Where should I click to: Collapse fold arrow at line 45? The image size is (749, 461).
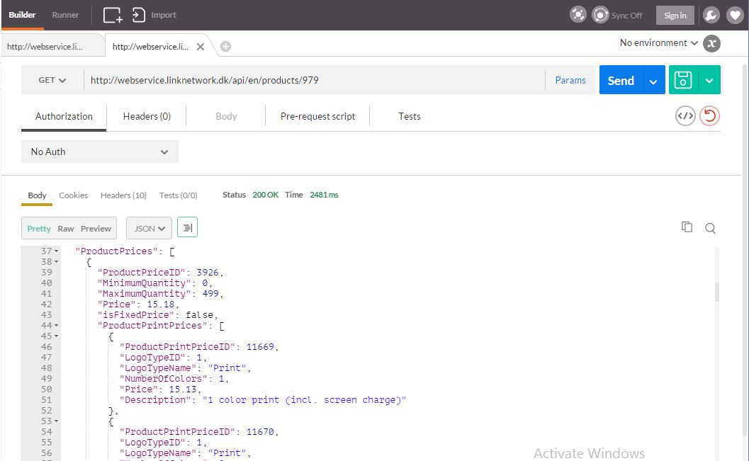click(x=57, y=336)
